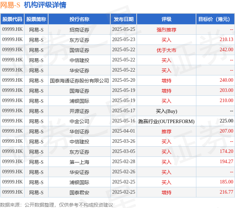Image resolution: width=235 pixels, height=208 pixels.
Task: Click the 机构评级详情 heading
Action: 45,5
